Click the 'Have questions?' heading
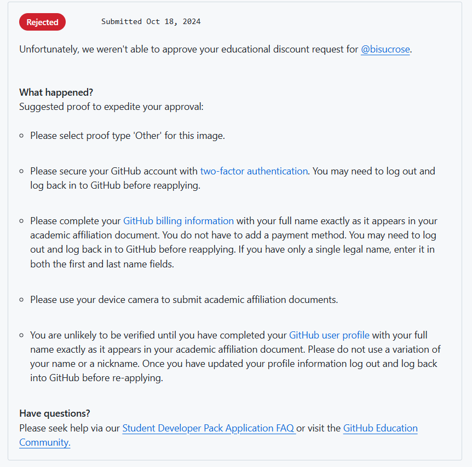The image size is (472, 467). [55, 413]
